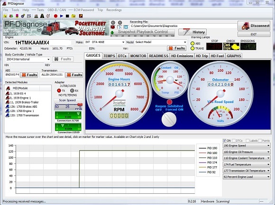The image size is (275, 205).
Task: Click the ABS yellow warning lamp
Action: pyautogui.click(x=192, y=43)
